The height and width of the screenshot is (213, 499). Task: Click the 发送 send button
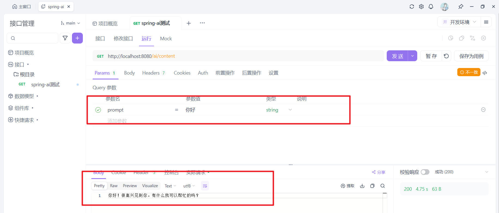coord(397,56)
